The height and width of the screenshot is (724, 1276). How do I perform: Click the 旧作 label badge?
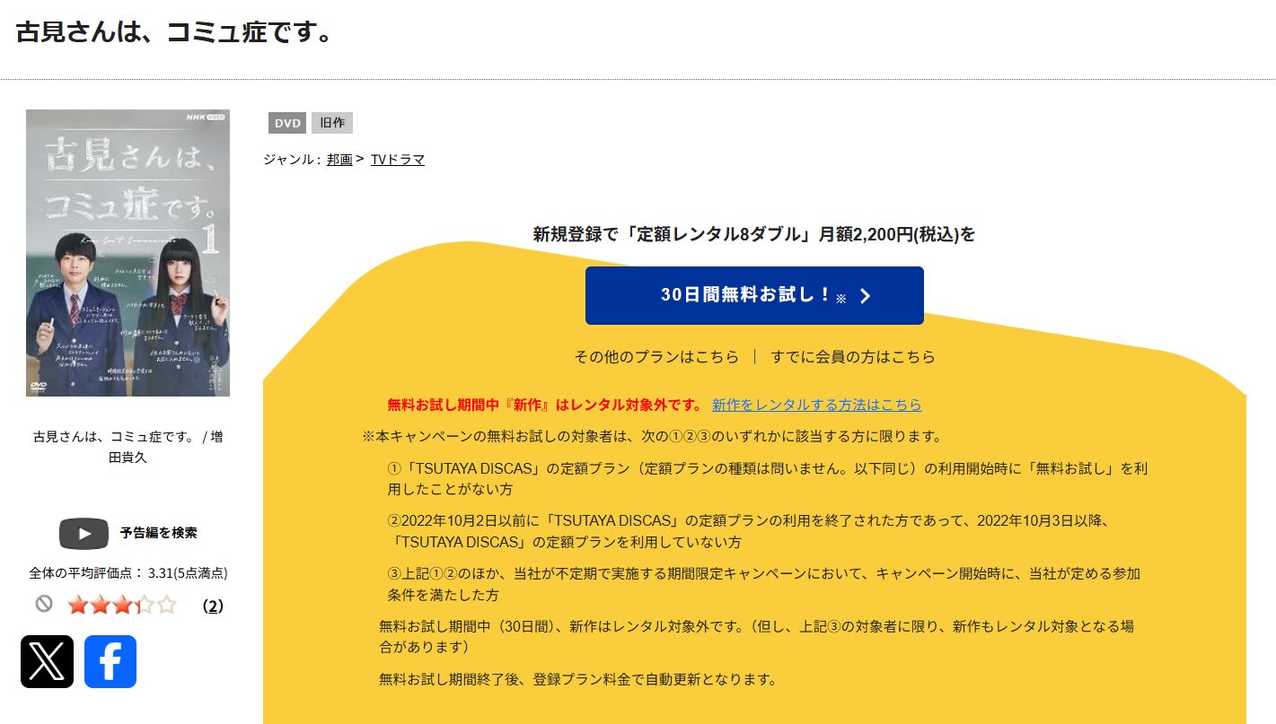coord(332,123)
